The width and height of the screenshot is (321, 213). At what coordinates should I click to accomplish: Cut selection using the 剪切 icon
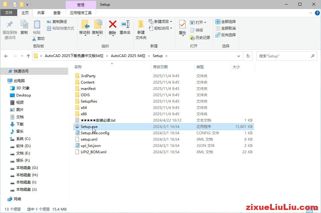[39, 38]
